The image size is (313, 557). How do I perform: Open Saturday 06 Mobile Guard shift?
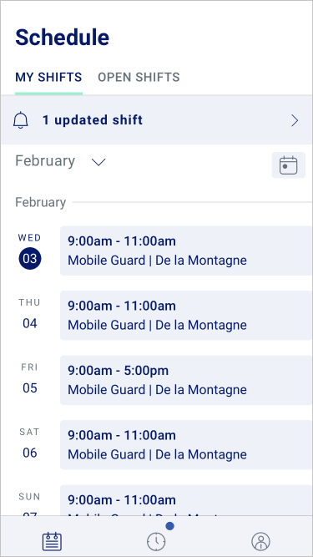point(186,444)
